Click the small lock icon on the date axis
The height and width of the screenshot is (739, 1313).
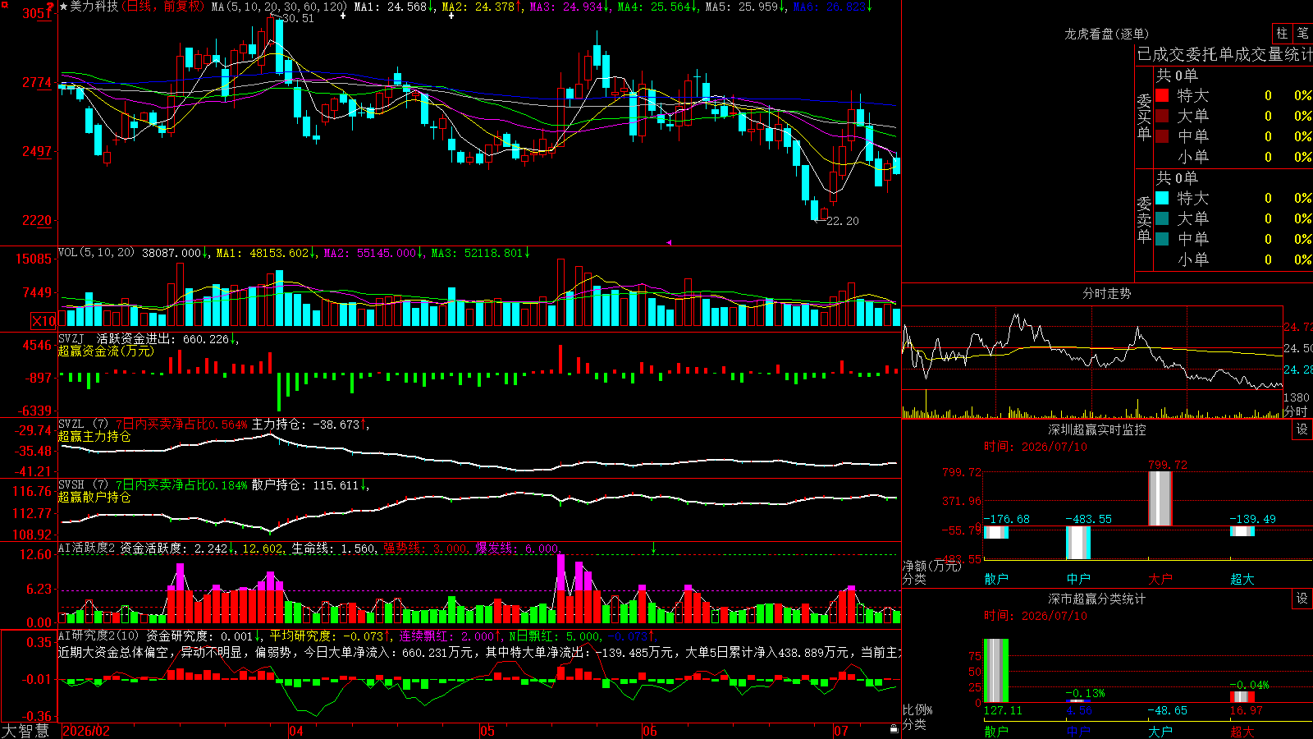point(894,729)
